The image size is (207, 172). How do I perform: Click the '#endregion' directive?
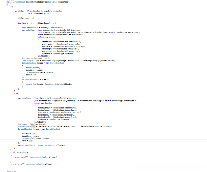pyautogui.click(x=12, y=171)
